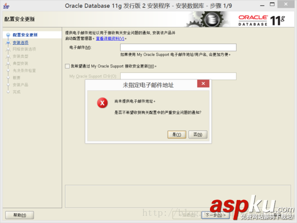
Task: Click the No (否) button in the dialog
Action: (198, 134)
